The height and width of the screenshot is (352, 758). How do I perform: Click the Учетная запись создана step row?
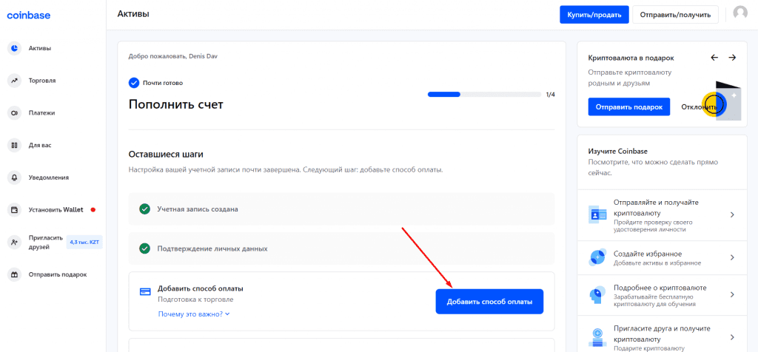tap(341, 209)
